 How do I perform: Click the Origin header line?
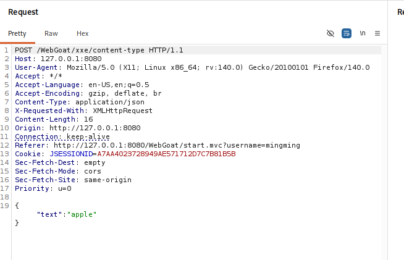pyautogui.click(x=78, y=128)
